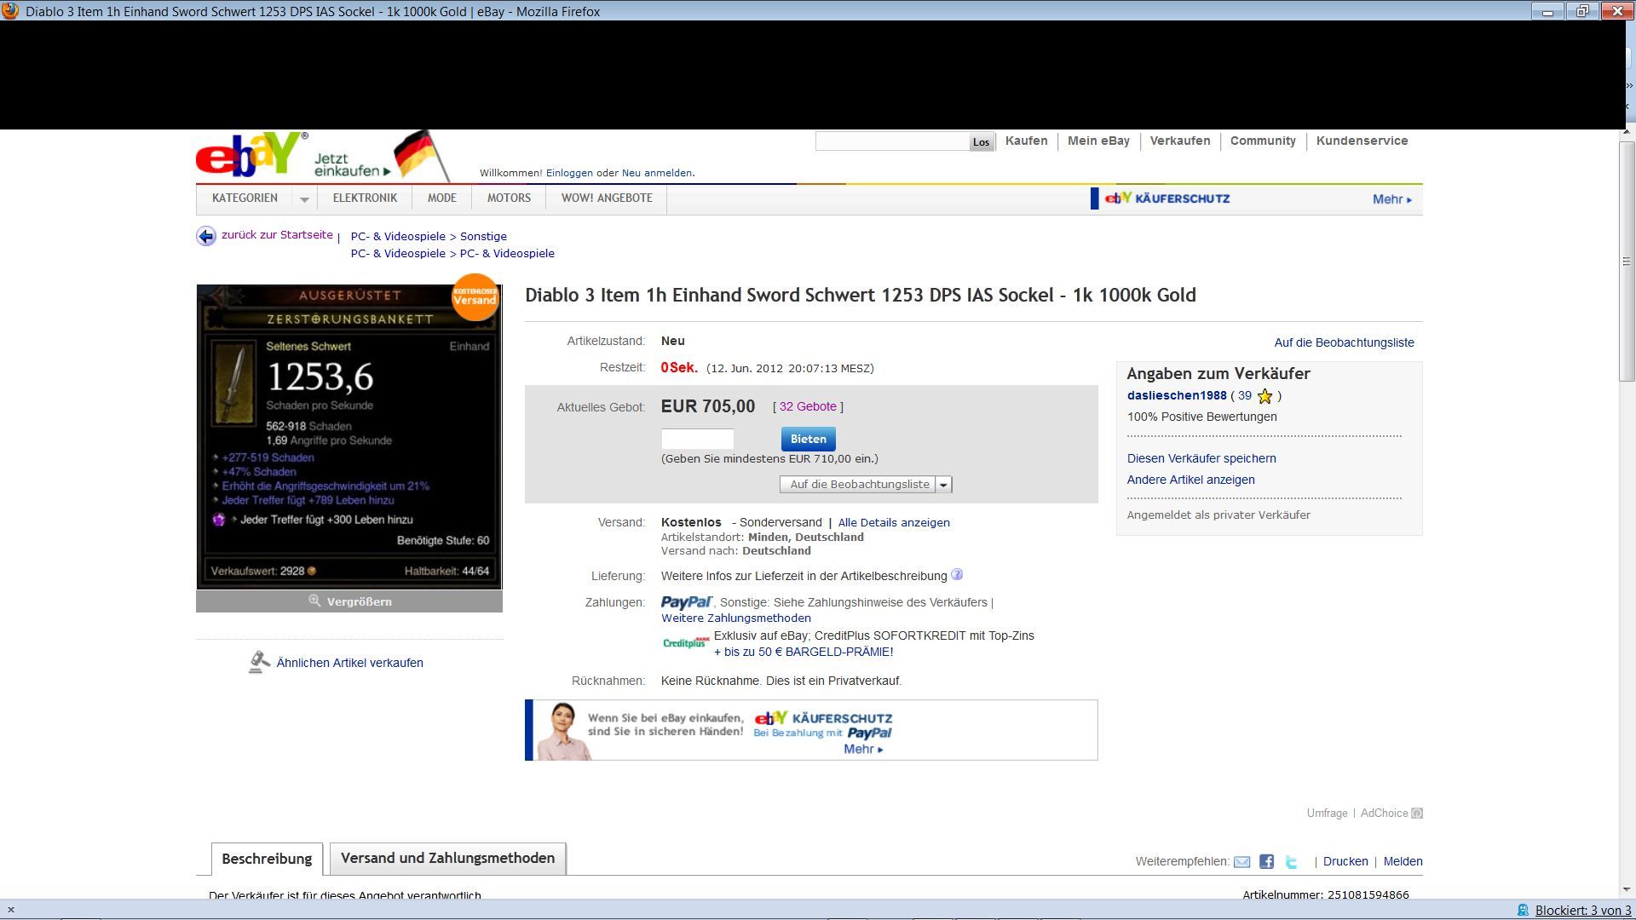Switch to Versand und Zahlungsmethoden tab
Viewport: 1636px width, 920px height.
tap(447, 858)
